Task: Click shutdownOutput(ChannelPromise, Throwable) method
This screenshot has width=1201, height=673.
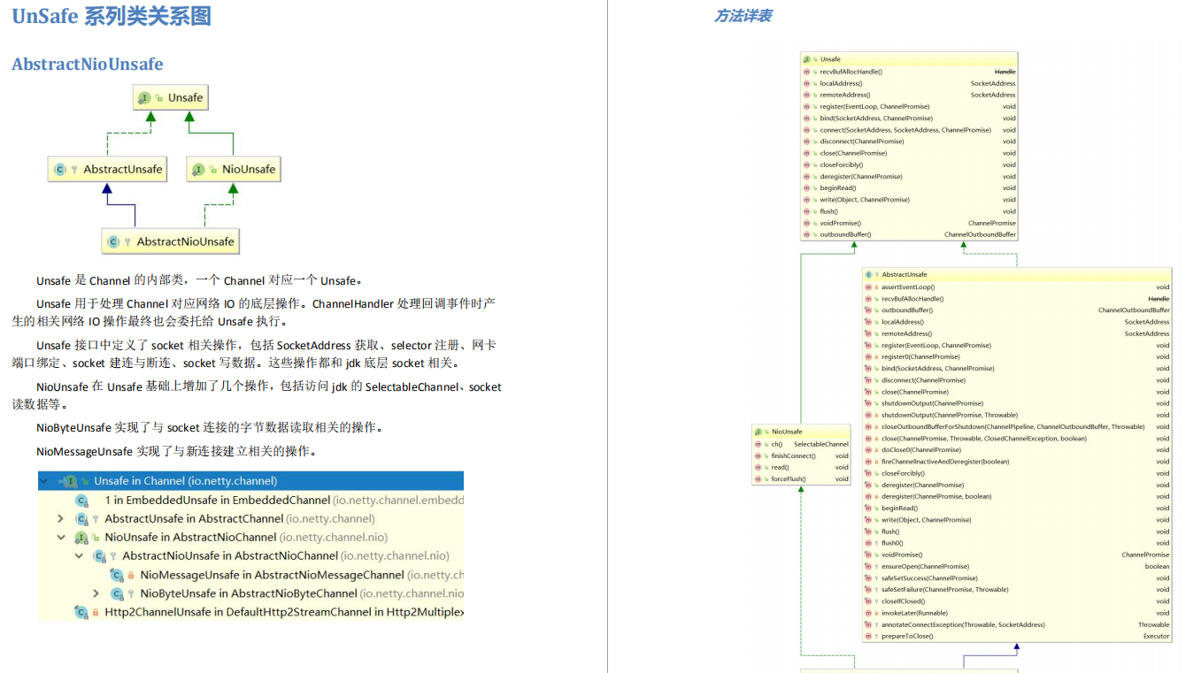Action: point(950,415)
